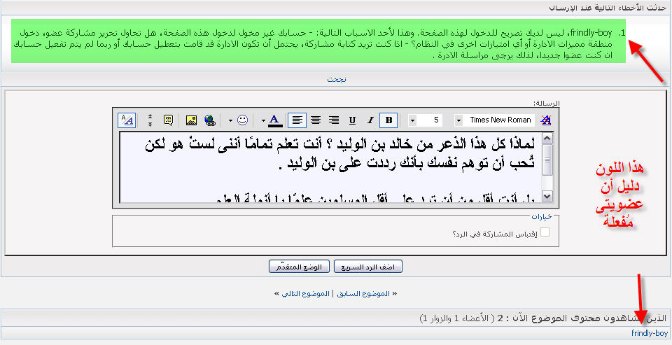The height and width of the screenshot is (345, 672).
Task: Click the اضف الرد السريع button
Action: coord(368,267)
